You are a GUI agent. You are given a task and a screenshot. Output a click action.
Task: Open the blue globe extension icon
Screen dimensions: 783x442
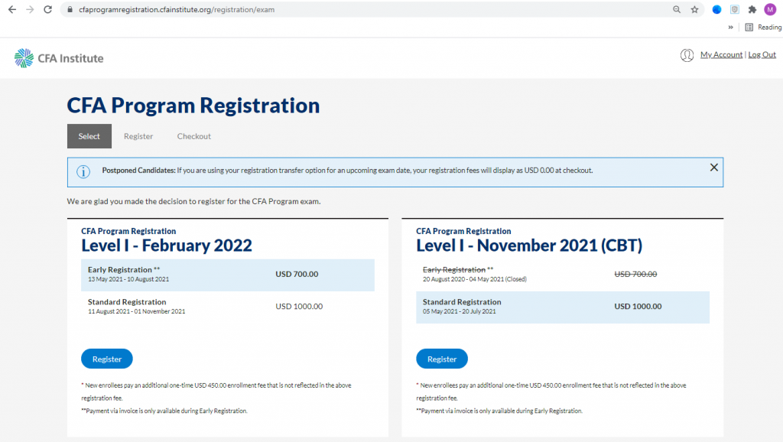(716, 9)
